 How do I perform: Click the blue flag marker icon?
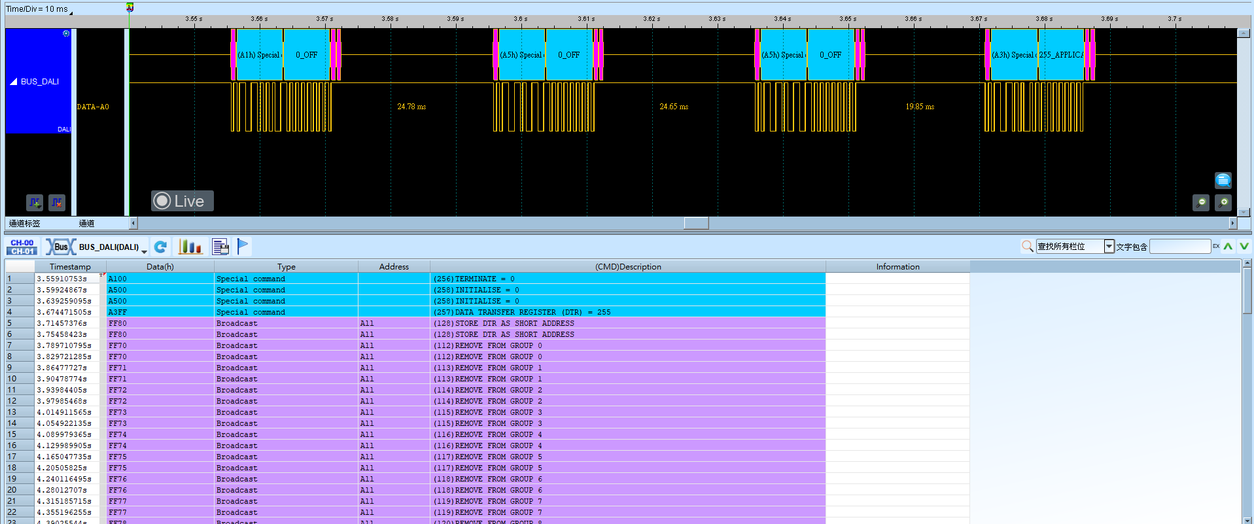tap(243, 246)
